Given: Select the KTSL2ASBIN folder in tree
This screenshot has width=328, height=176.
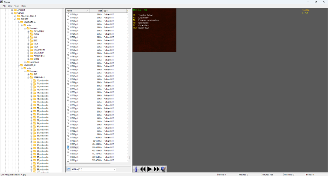Looking at the screenshot, I should [x=39, y=50].
